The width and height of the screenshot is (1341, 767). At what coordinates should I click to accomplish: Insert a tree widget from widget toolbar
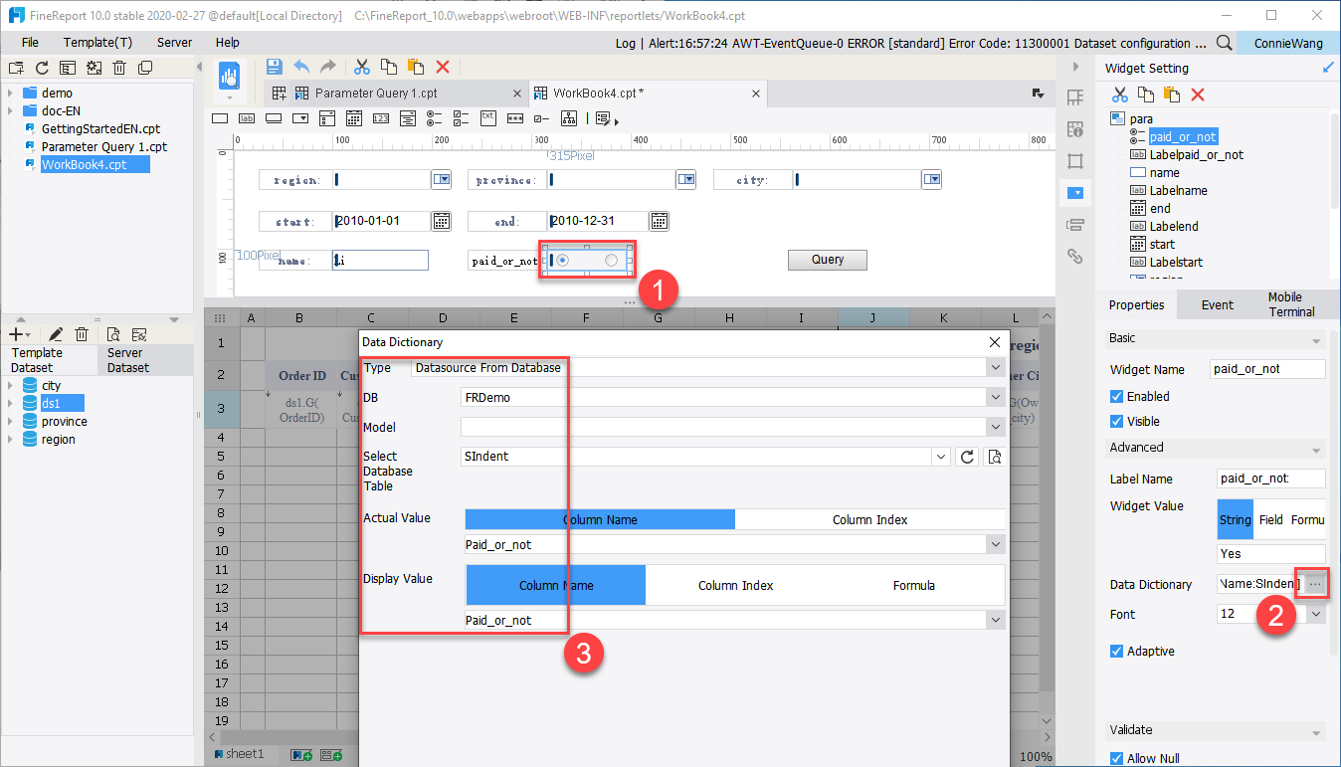coord(568,118)
